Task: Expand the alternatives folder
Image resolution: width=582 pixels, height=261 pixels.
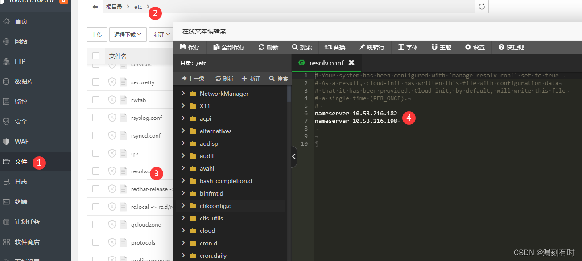Action: 183,131
